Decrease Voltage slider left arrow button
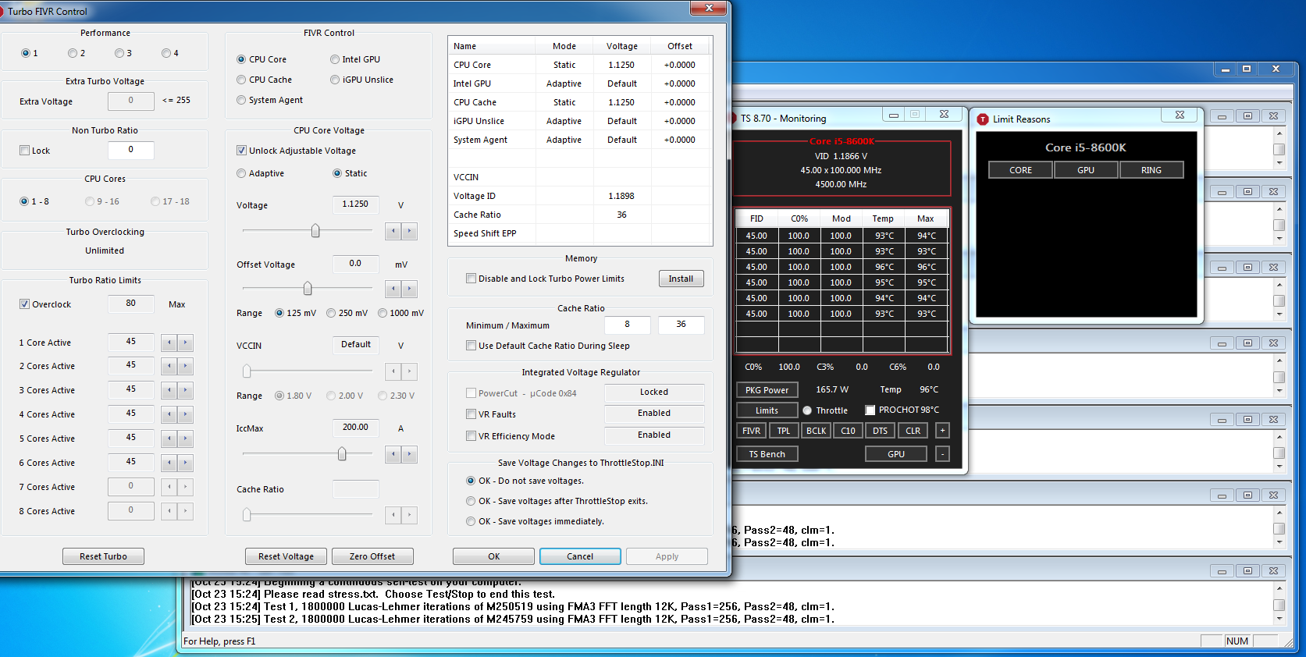The image size is (1306, 657). pos(393,231)
